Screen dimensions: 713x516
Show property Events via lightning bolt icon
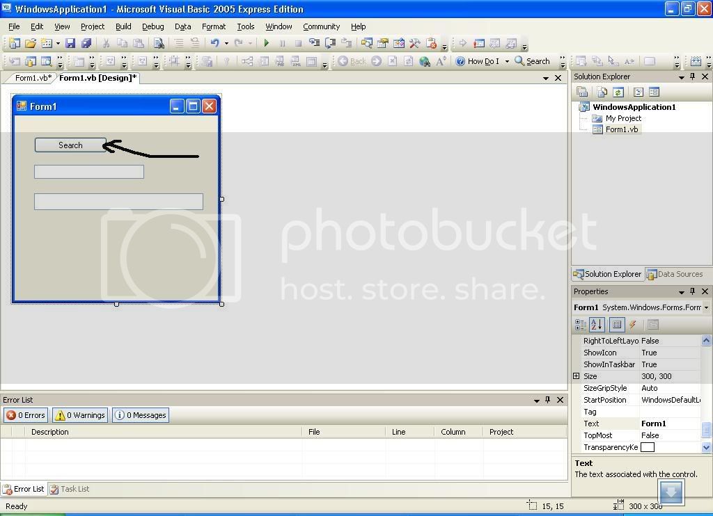pos(633,325)
